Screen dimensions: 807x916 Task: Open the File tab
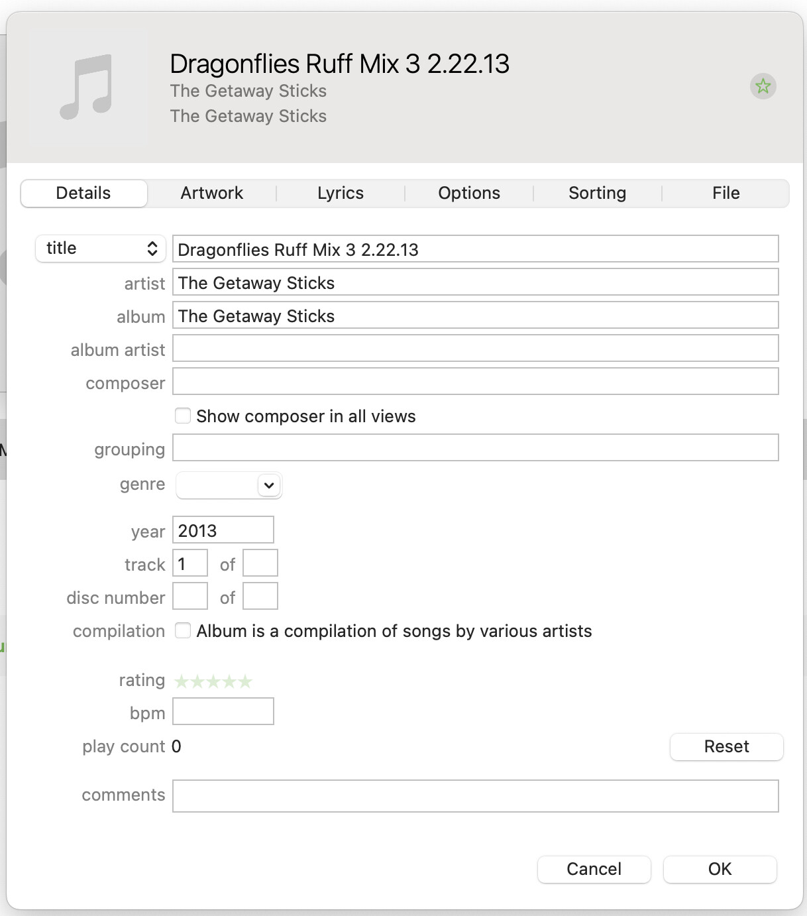726,194
